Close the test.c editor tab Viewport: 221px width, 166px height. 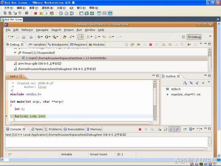click(x=21, y=76)
